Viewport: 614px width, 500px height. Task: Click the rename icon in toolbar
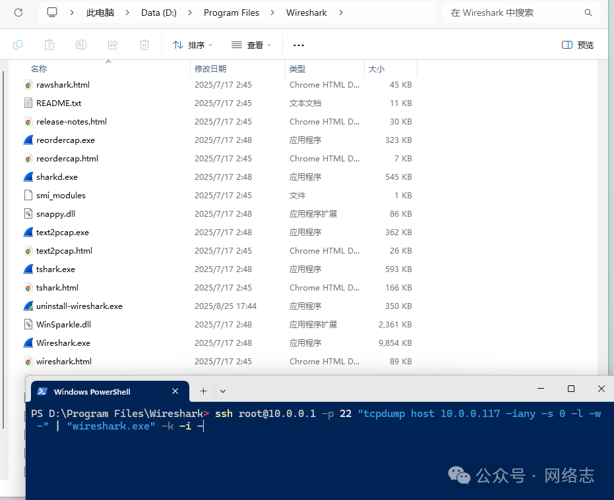pyautogui.click(x=81, y=45)
